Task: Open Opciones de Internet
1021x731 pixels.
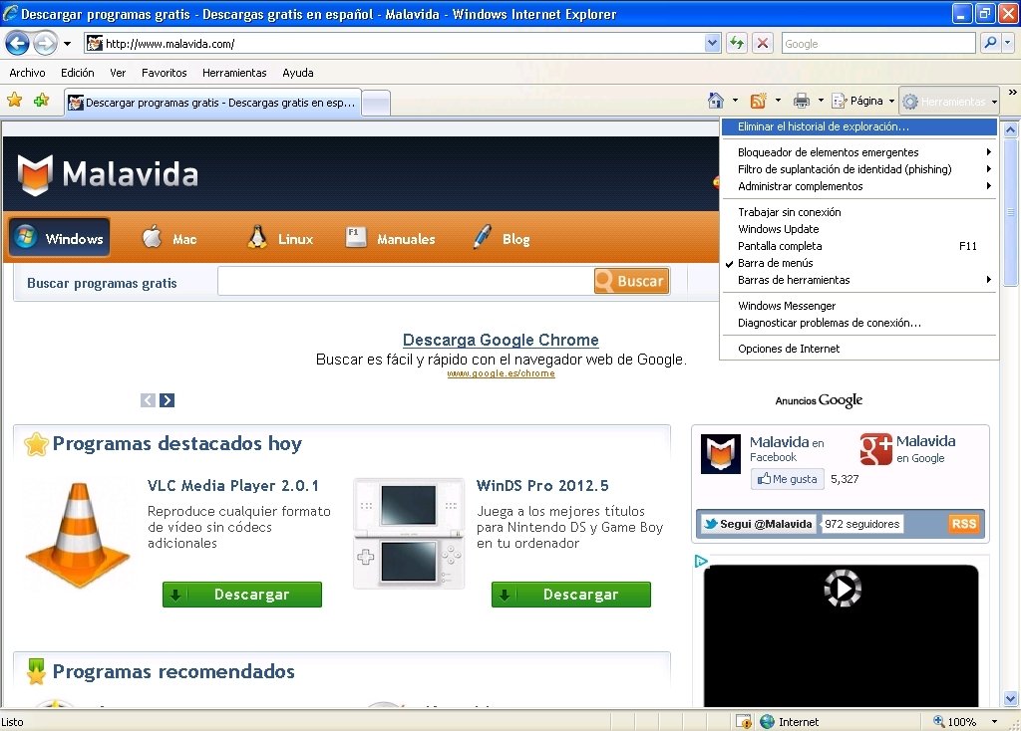Action: tap(858, 349)
